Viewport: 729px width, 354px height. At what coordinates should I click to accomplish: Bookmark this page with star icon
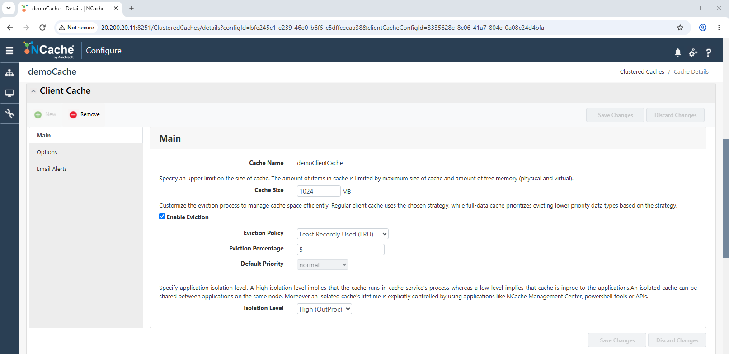pos(680,28)
